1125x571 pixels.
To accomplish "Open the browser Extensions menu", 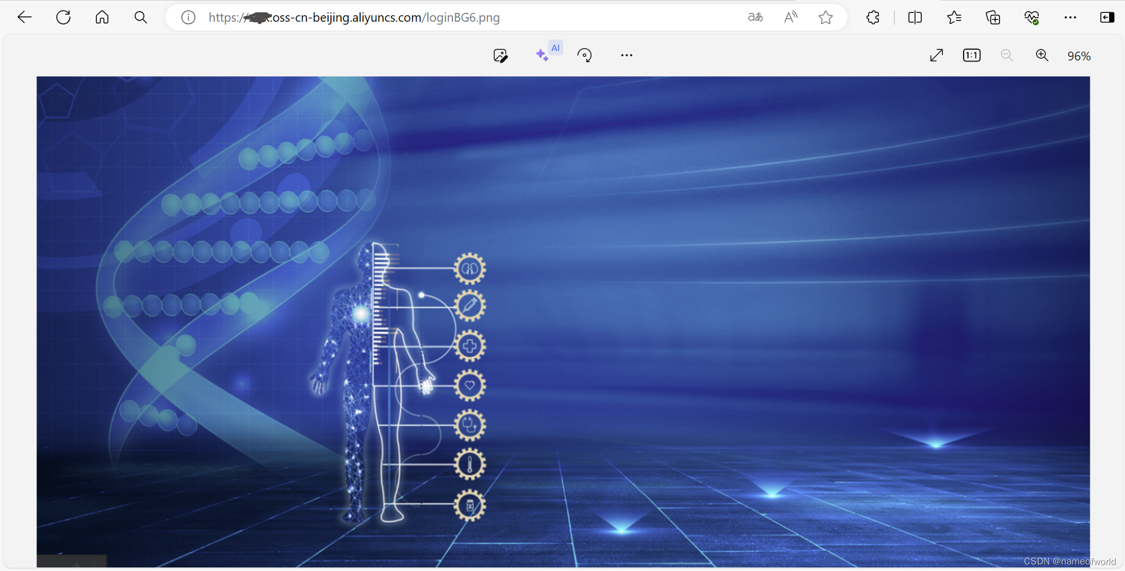I will point(873,18).
